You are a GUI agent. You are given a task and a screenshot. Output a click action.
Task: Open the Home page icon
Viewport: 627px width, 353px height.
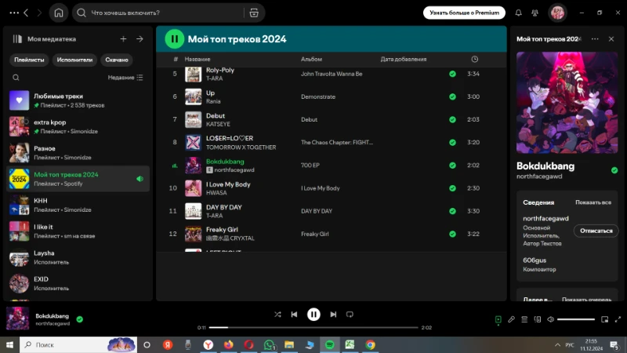[x=59, y=13]
